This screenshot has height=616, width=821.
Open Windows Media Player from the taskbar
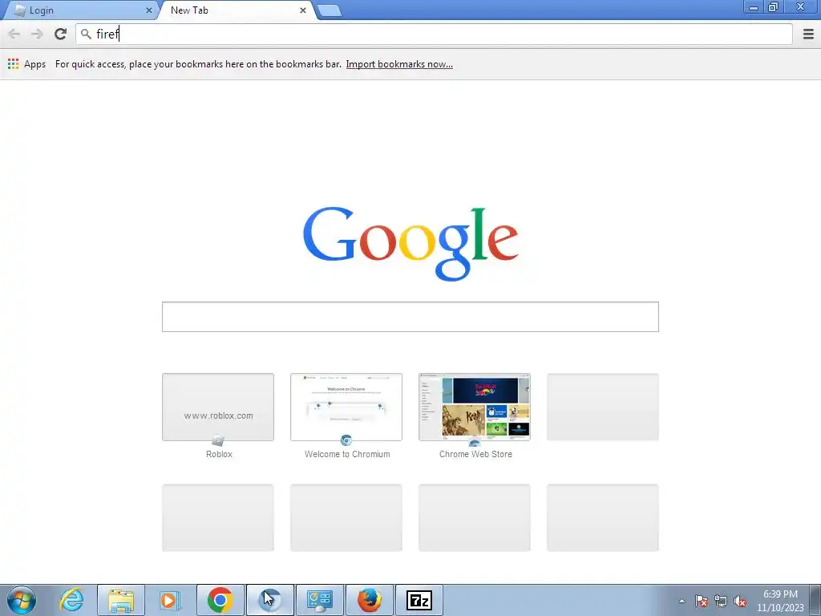pos(170,600)
